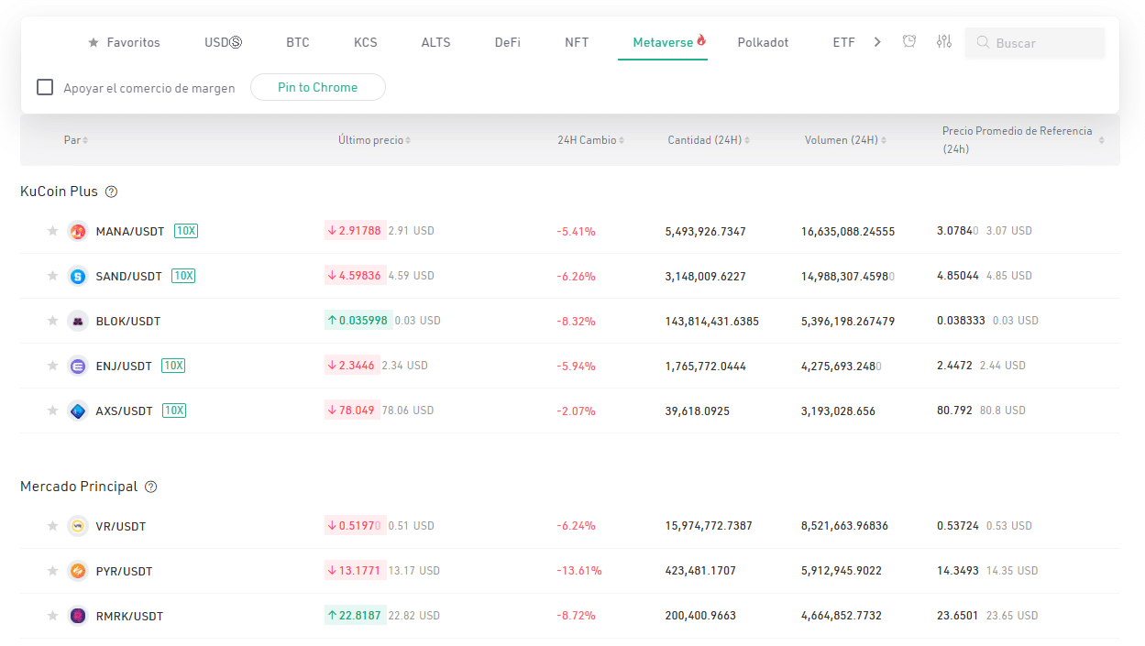Click the AXS coin logo icon

(78, 411)
